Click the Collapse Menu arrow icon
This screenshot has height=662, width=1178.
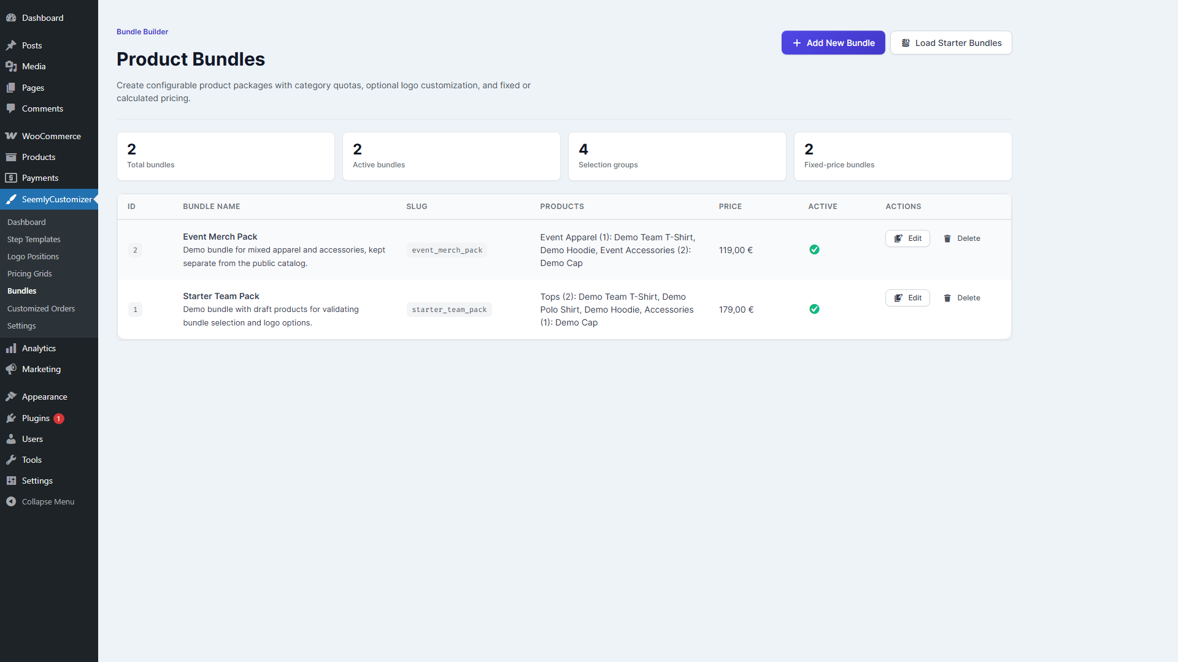point(11,501)
